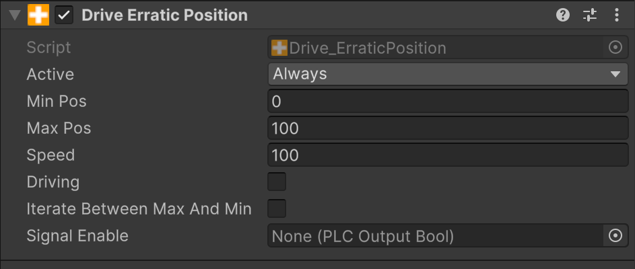Click the Active dropdown arrow
635x269 pixels.
coord(615,74)
